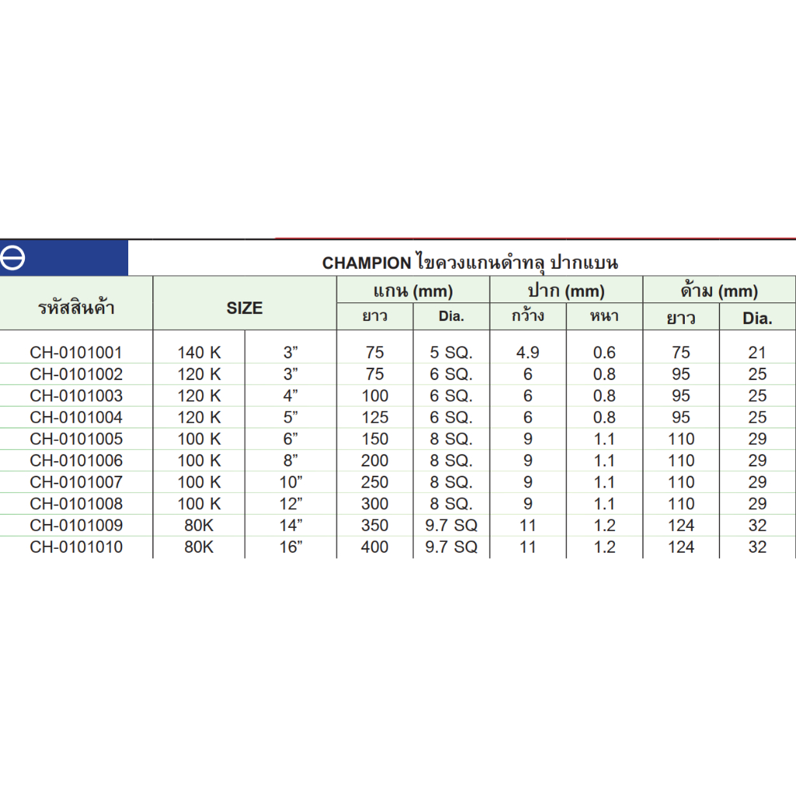The width and height of the screenshot is (796, 796).
Task: Click 95 cell in CH-0101004 row
Action: click(681, 417)
